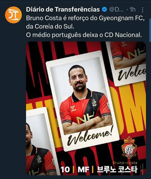Open the tweet's three-dot more menu
The image size is (151, 179).
[143, 10]
